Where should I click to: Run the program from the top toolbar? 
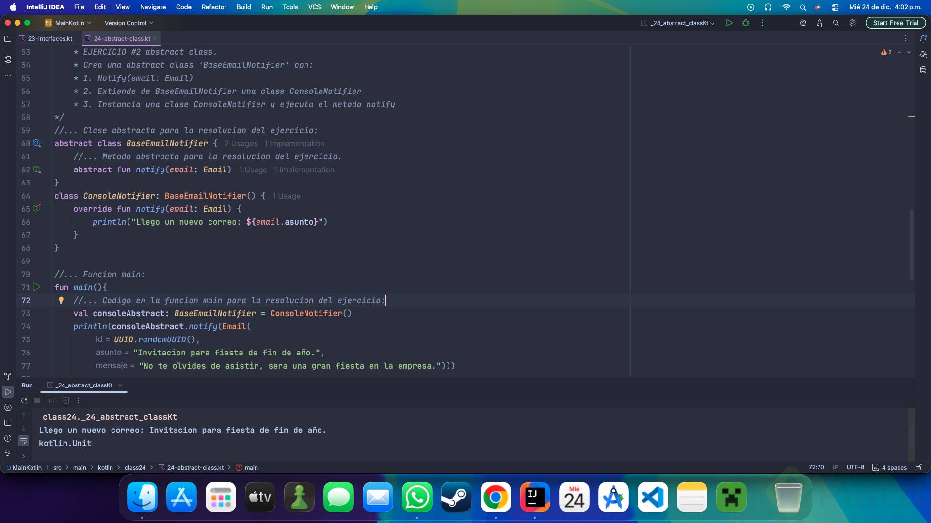[729, 23]
